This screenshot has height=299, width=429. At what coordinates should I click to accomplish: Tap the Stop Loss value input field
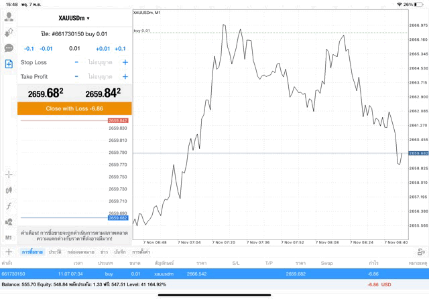(101, 62)
